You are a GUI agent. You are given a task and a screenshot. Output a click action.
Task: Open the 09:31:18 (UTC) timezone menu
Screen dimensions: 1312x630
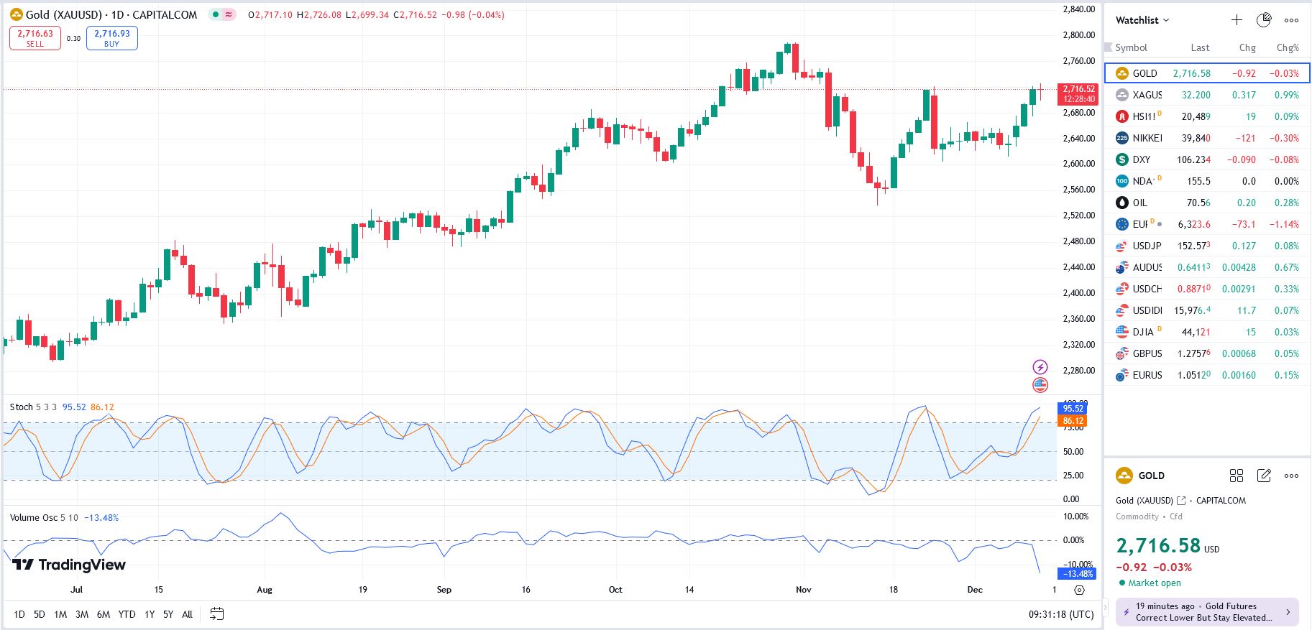pyautogui.click(x=1061, y=614)
